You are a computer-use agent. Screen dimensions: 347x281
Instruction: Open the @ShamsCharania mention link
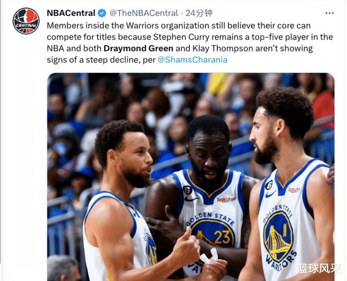(192, 60)
